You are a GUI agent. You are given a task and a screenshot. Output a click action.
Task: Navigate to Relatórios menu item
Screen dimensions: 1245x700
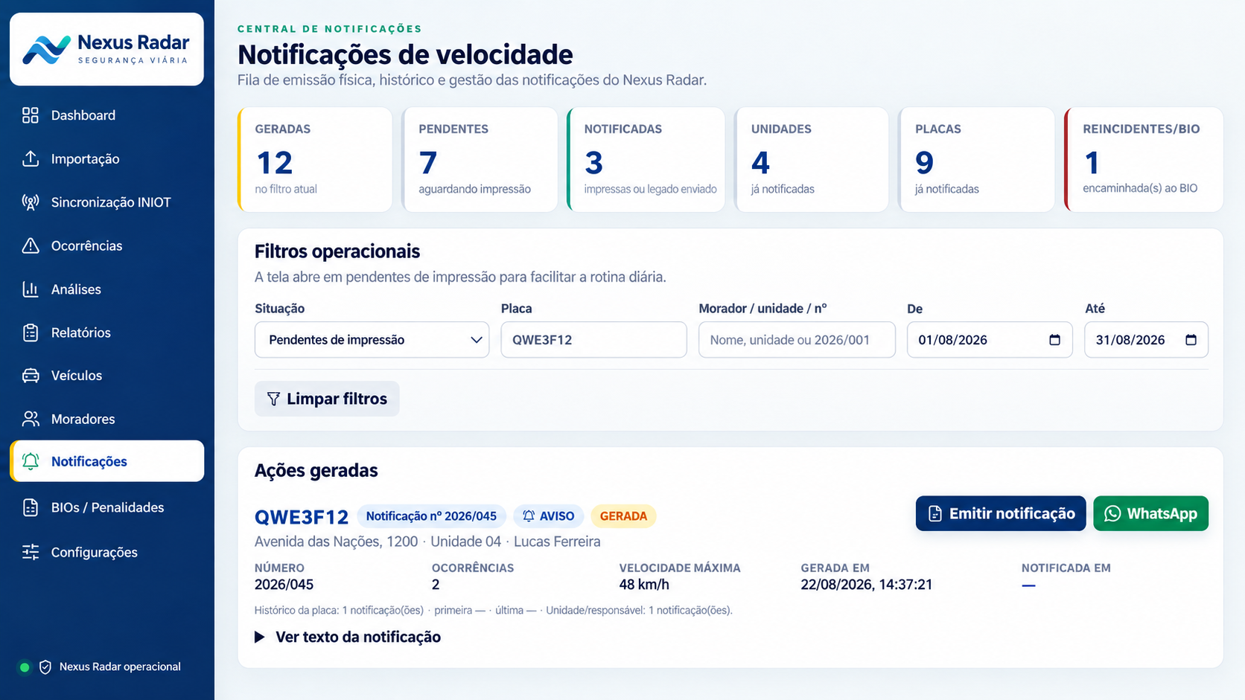tap(106, 333)
